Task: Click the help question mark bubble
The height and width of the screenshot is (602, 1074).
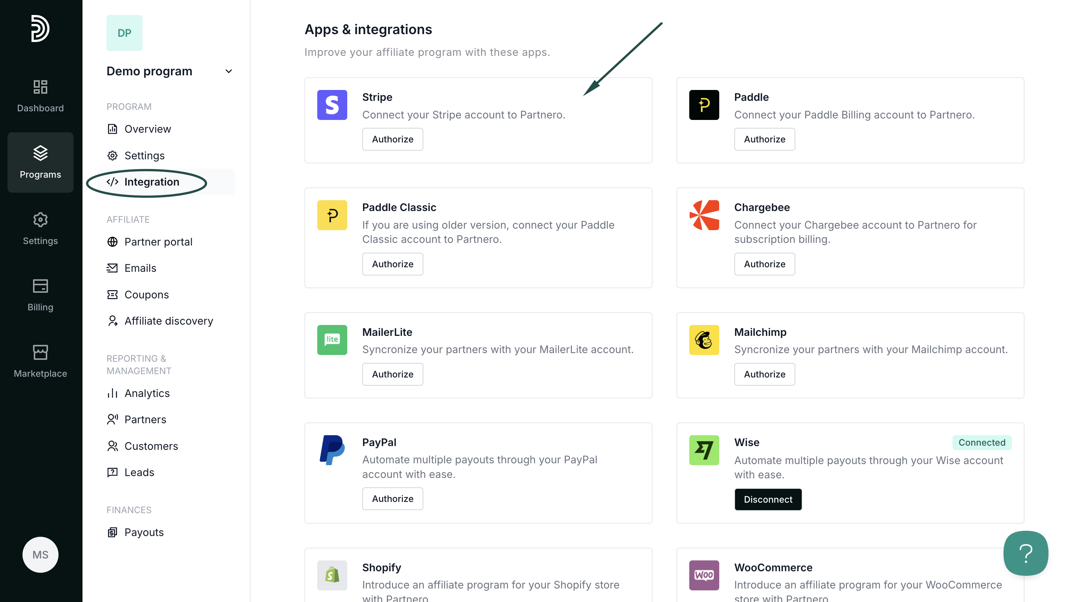Action: pos(1025,553)
